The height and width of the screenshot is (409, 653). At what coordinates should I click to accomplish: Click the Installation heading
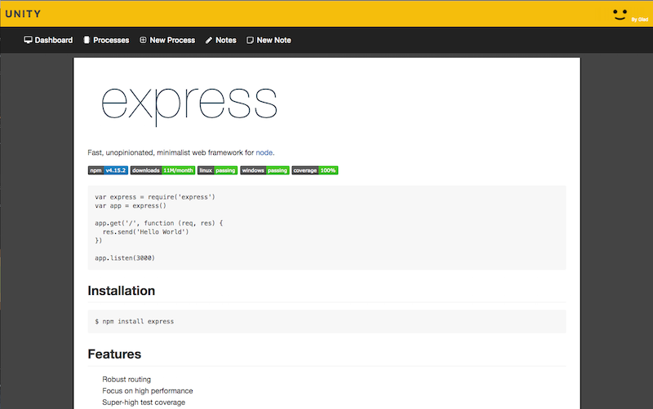tap(121, 291)
